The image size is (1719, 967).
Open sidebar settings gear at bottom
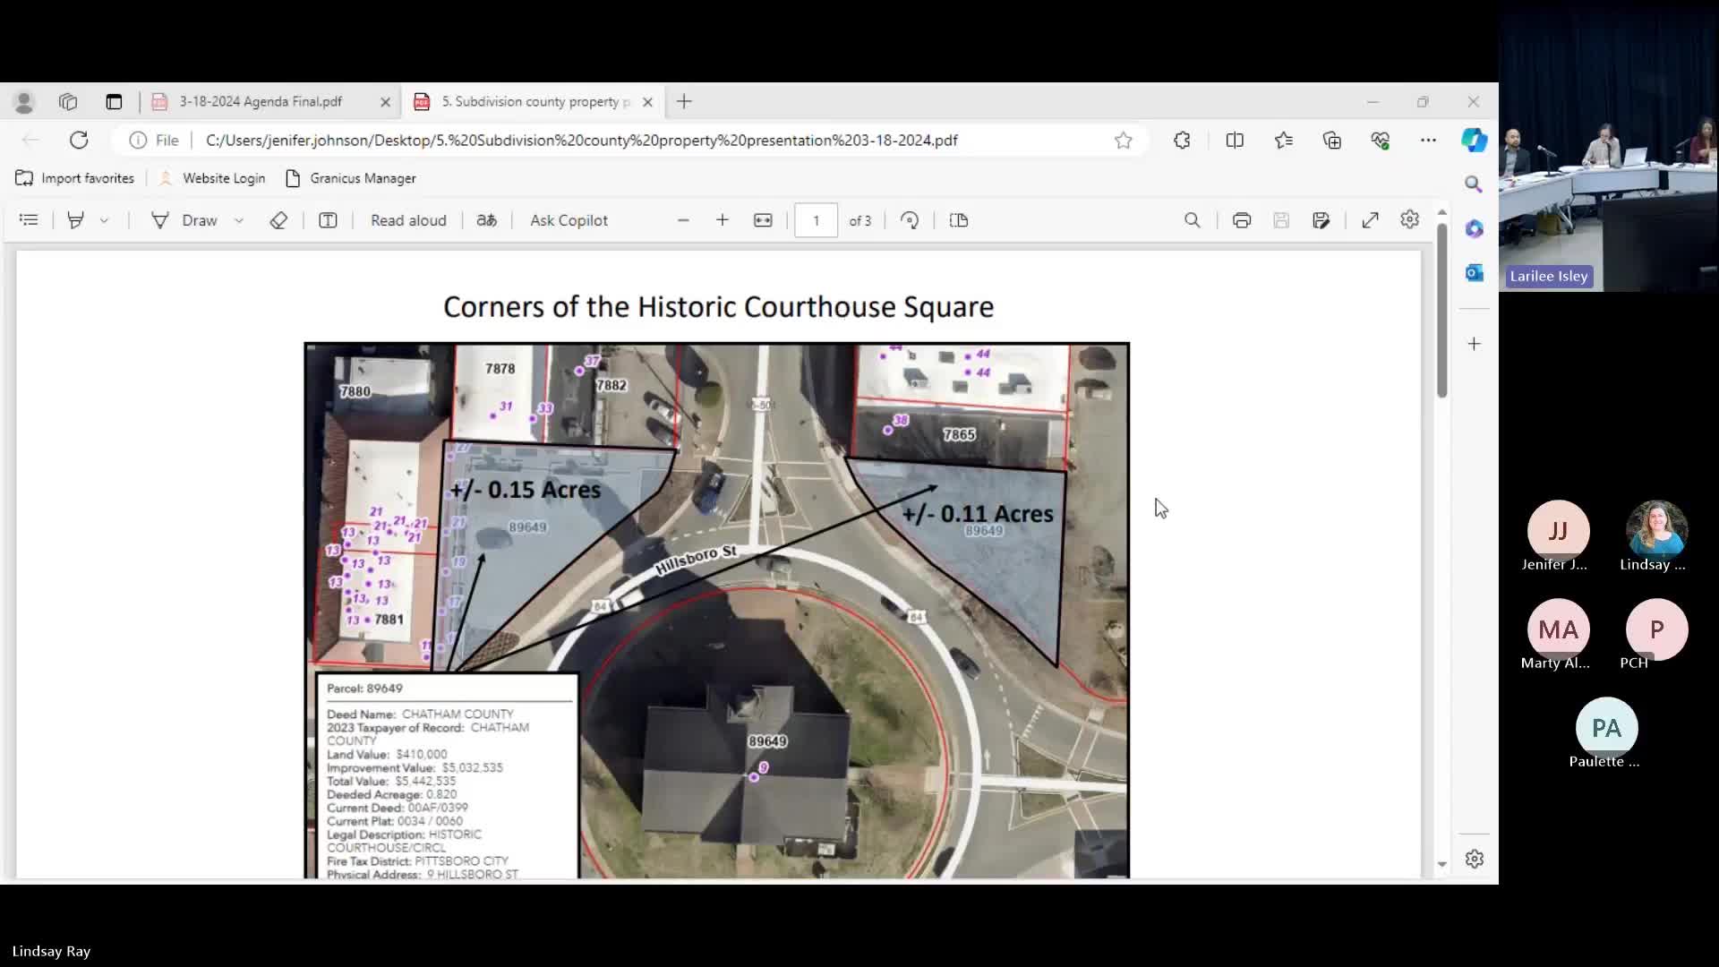[1474, 860]
